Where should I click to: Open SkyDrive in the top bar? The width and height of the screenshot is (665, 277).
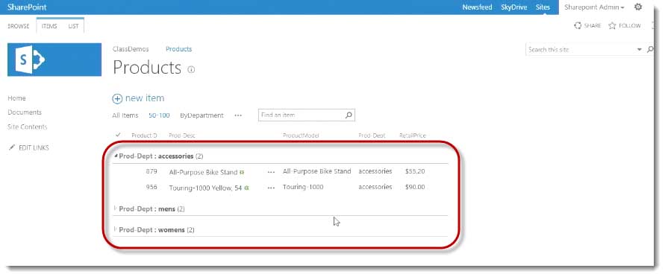coord(514,7)
